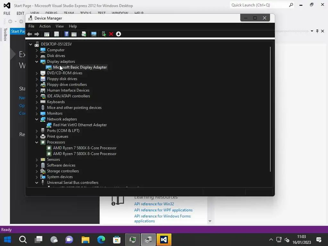Collapse the Display adaptors category
Image resolution: width=328 pixels, height=246 pixels.
[x=37, y=61]
